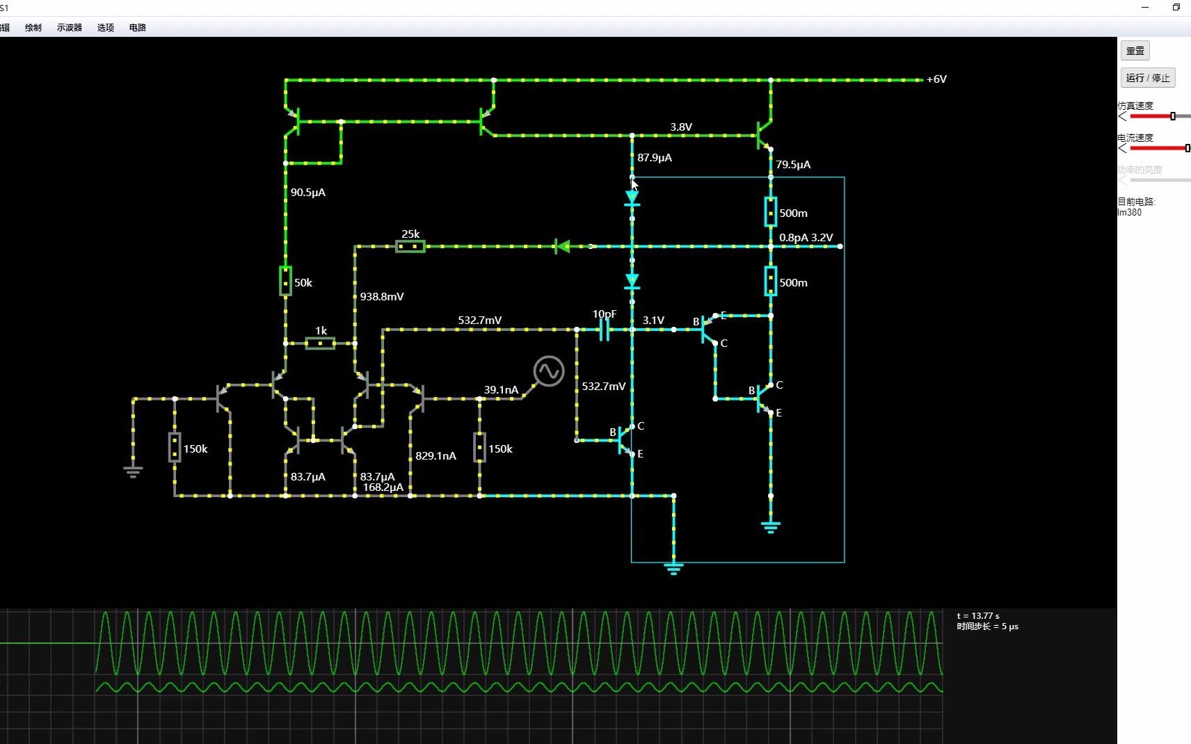Select the 150k resistor next to the left ground
Image resolution: width=1191 pixels, height=744 pixels.
coord(175,448)
